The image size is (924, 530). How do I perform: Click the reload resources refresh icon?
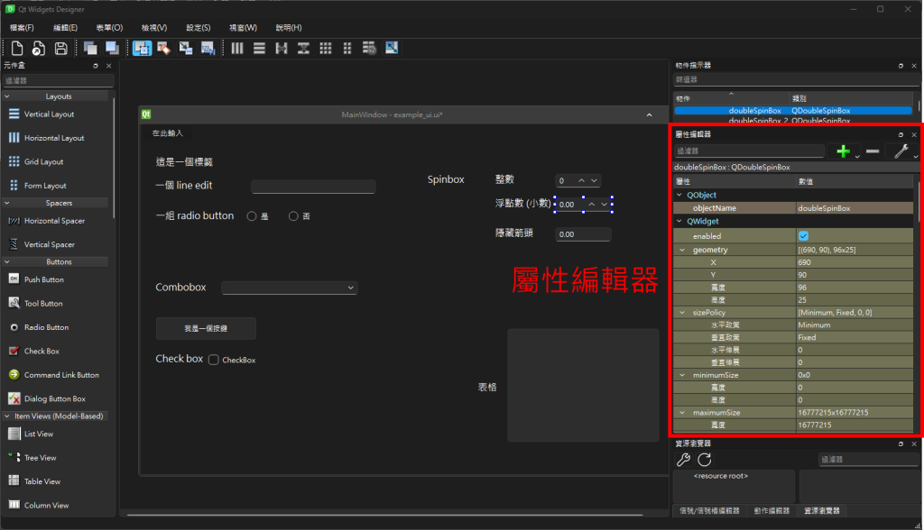705,460
